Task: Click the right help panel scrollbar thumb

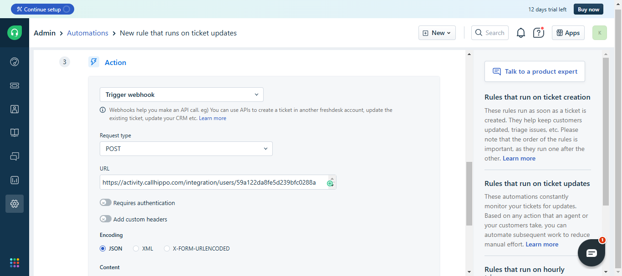Action: [606, 131]
